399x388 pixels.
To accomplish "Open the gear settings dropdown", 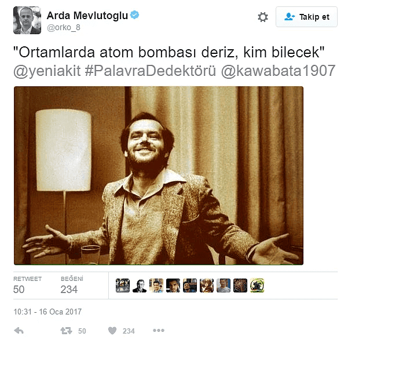I will (x=262, y=17).
